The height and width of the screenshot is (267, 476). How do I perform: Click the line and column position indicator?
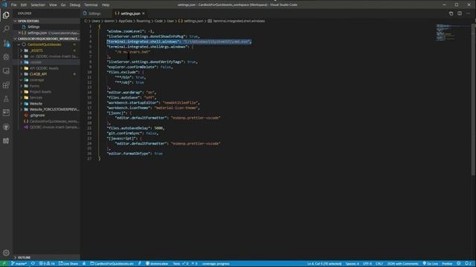click(324, 264)
